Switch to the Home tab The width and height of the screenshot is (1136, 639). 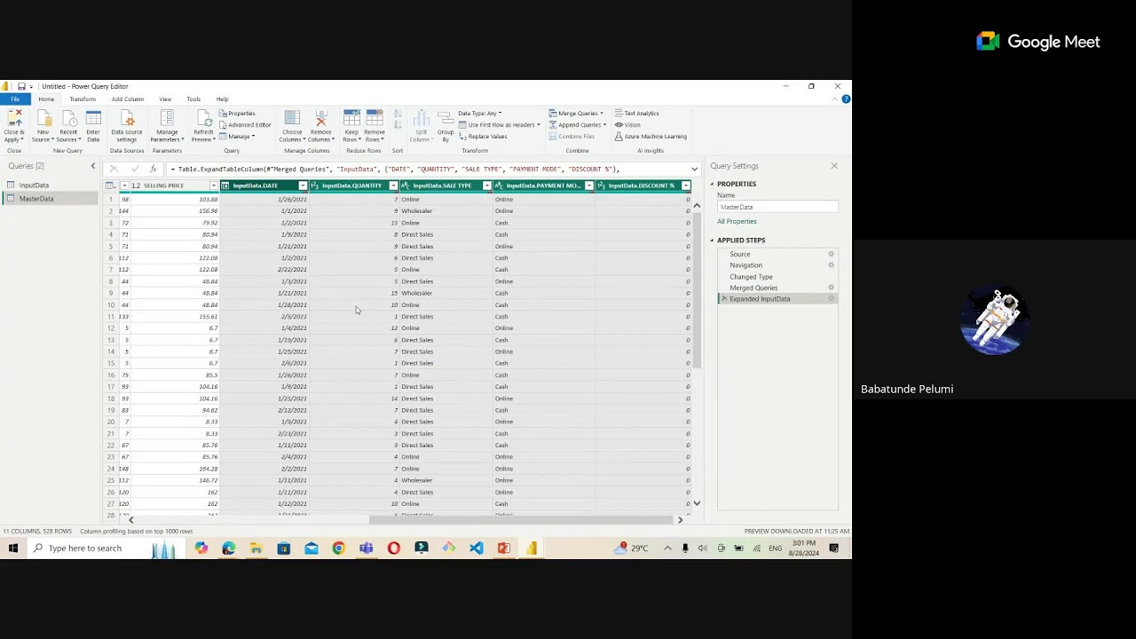click(x=46, y=99)
